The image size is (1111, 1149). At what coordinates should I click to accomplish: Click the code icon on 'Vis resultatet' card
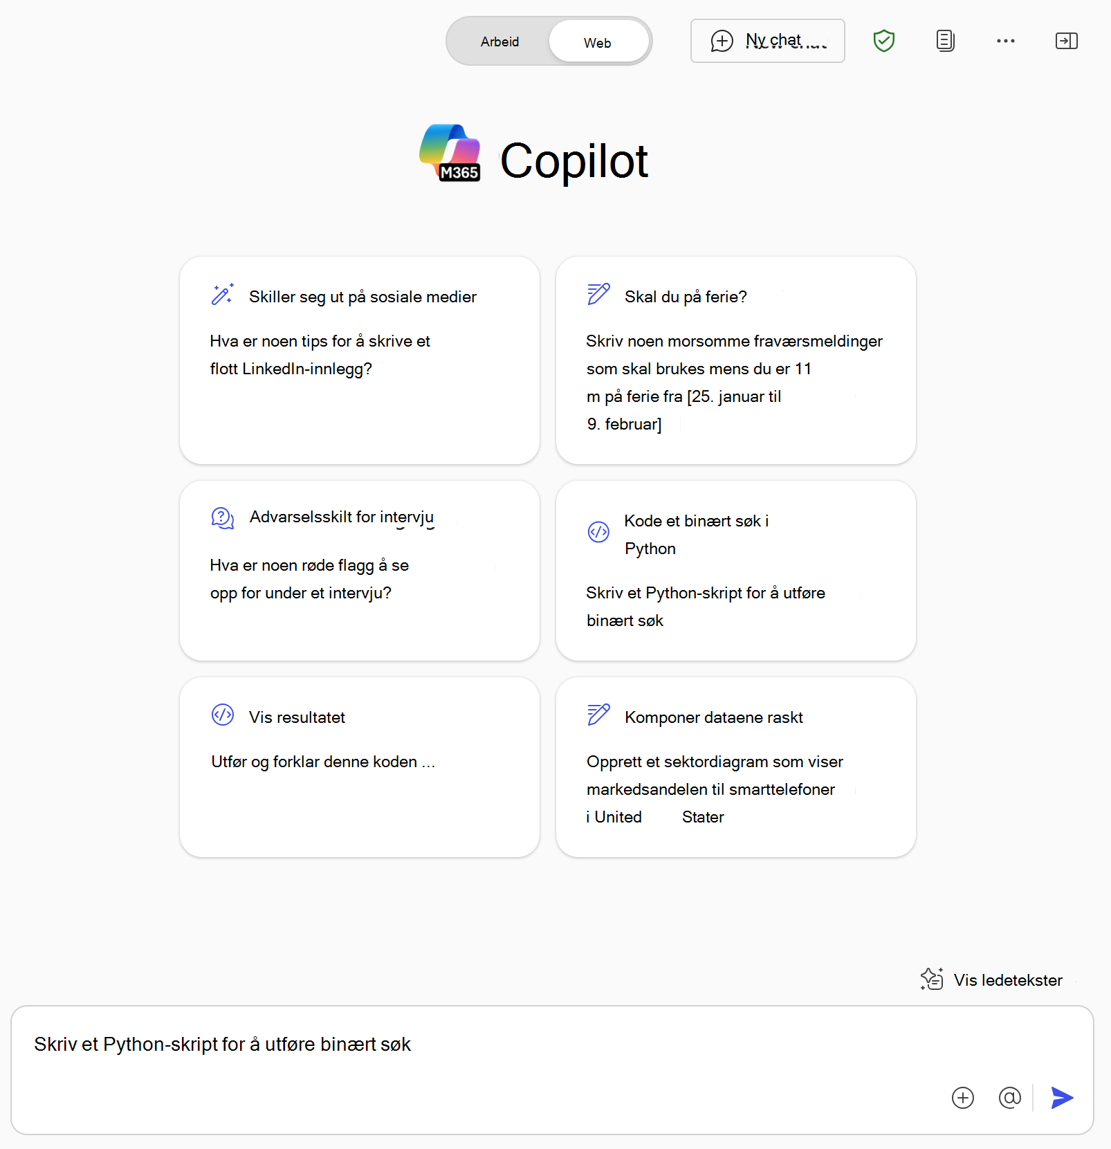(223, 715)
